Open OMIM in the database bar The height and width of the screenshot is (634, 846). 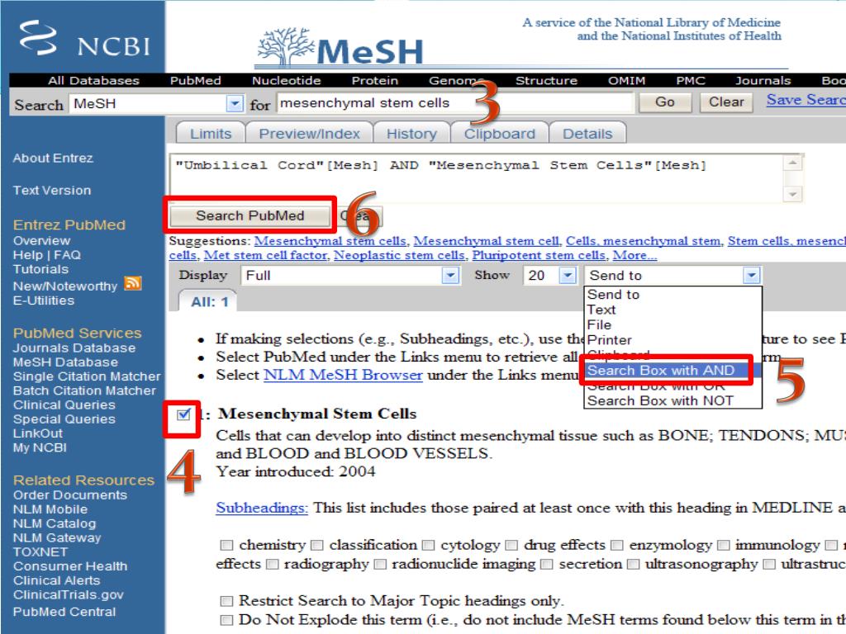(x=627, y=80)
